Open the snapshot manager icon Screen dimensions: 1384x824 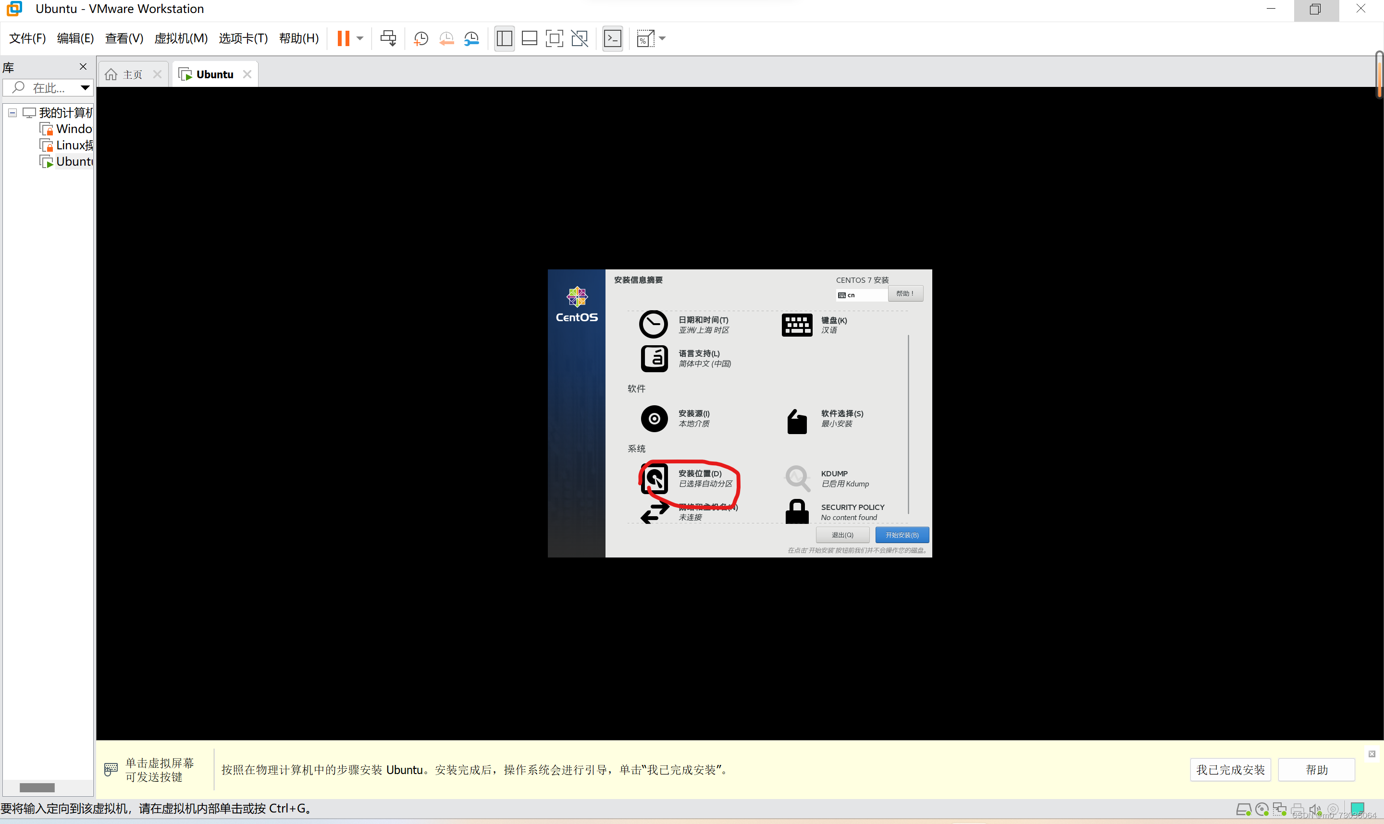click(x=471, y=38)
